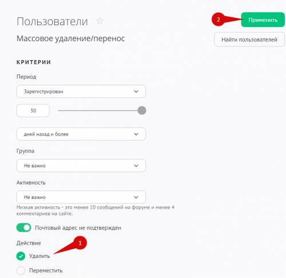Viewport: 286px width, 278px height.
Task: Click chevron arrow of 'дней назад и более'
Action: [136, 134]
